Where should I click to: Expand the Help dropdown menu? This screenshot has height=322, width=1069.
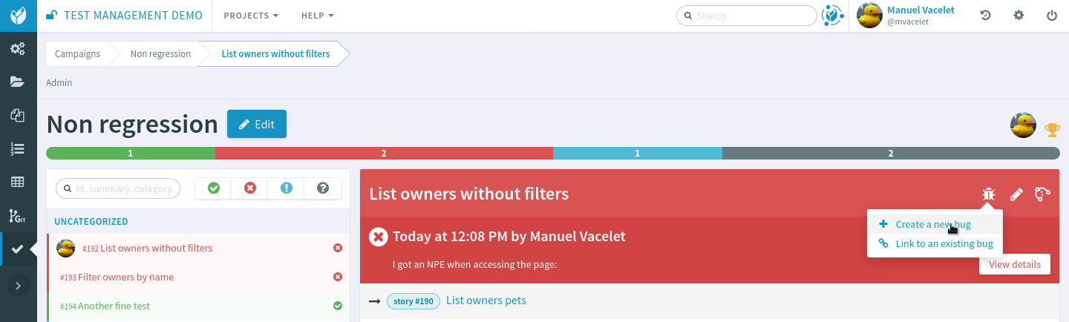pyautogui.click(x=317, y=16)
